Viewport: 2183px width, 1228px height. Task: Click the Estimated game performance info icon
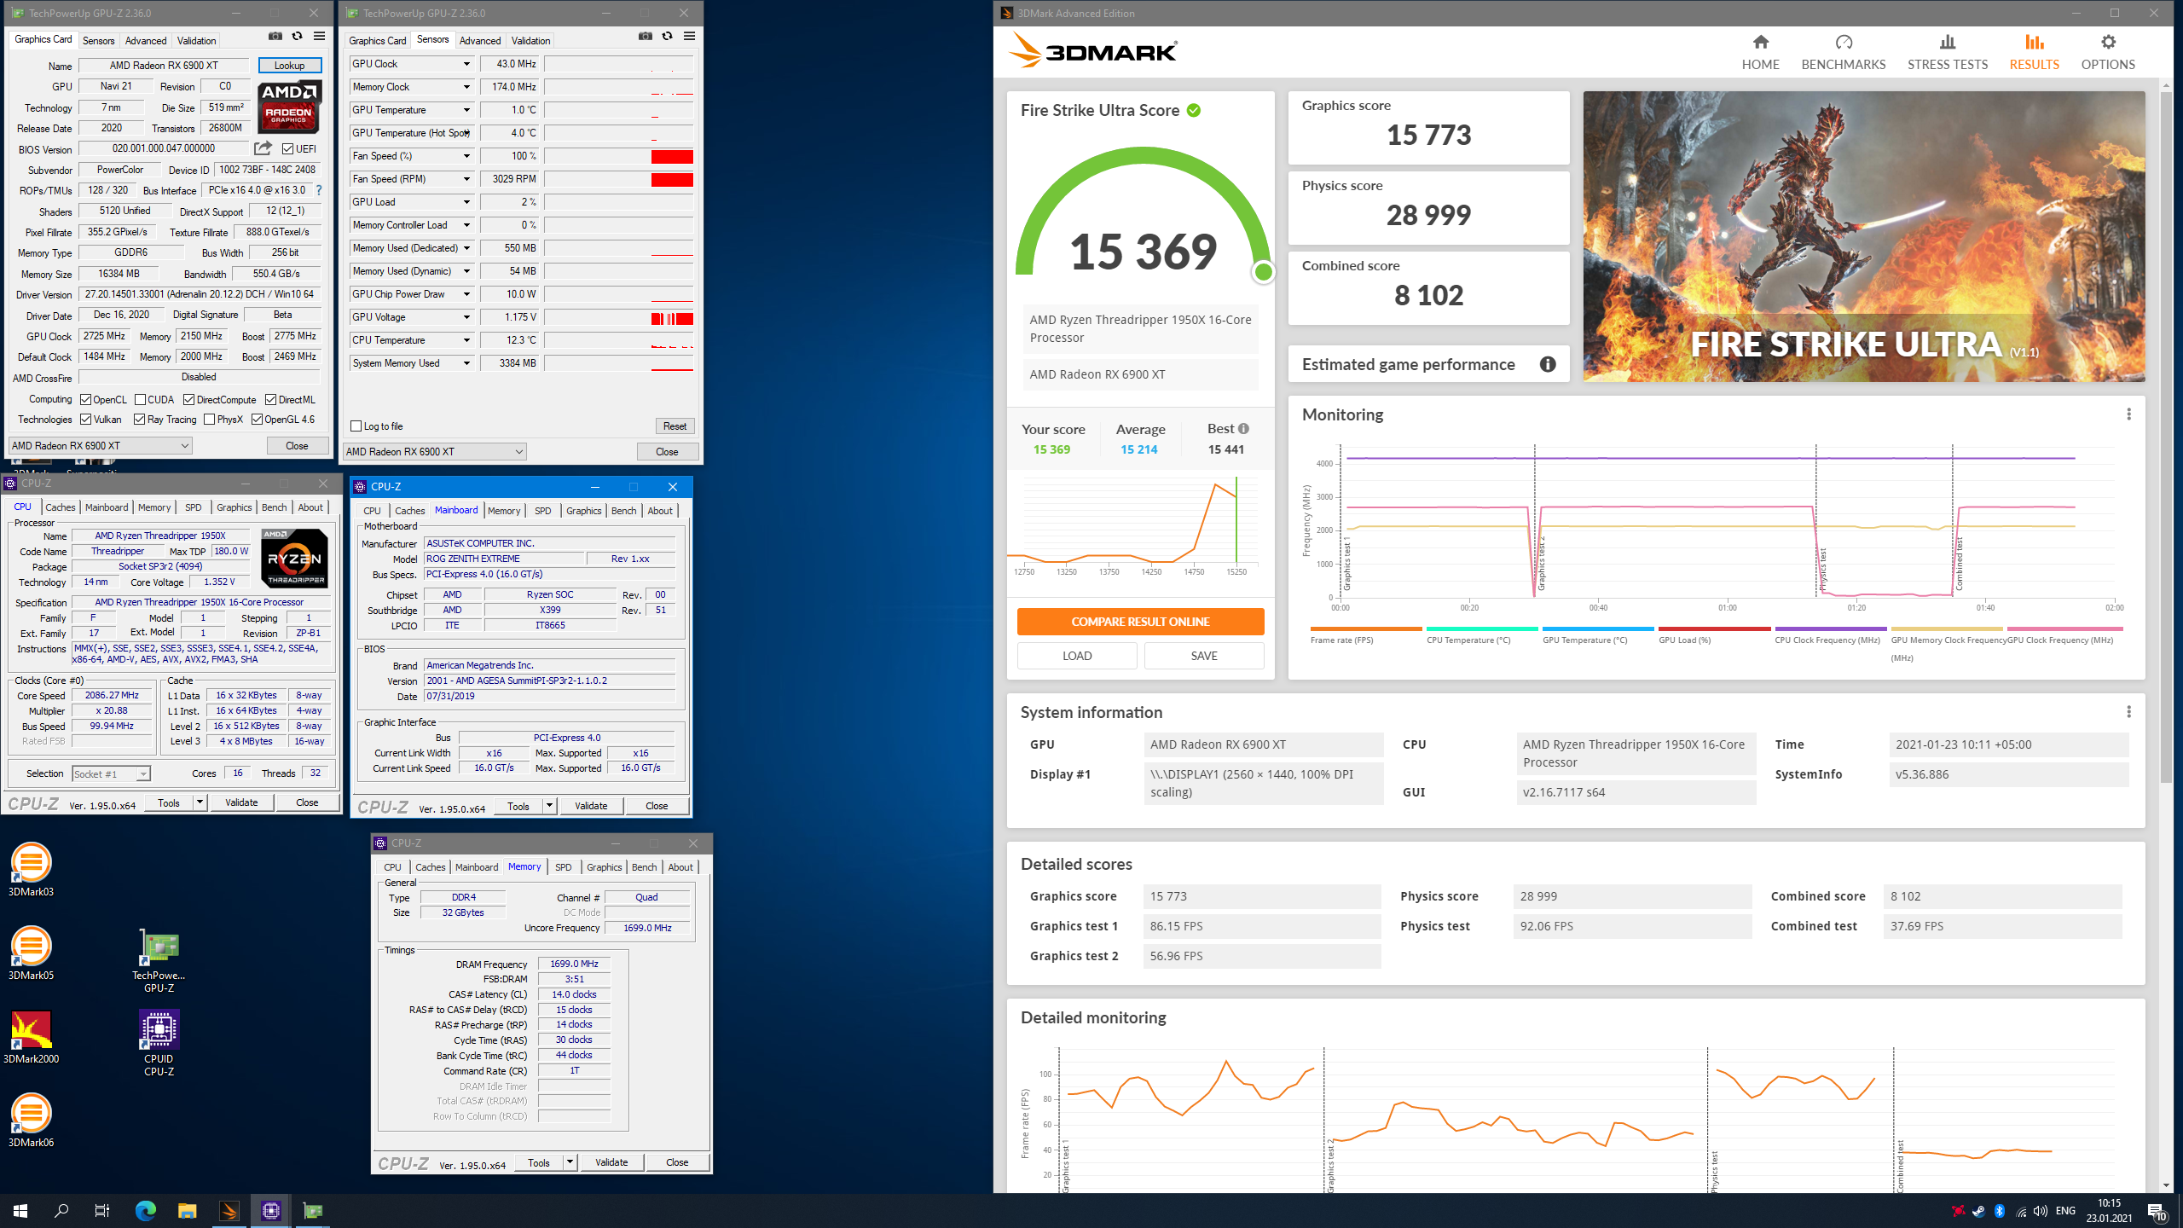click(x=1548, y=364)
